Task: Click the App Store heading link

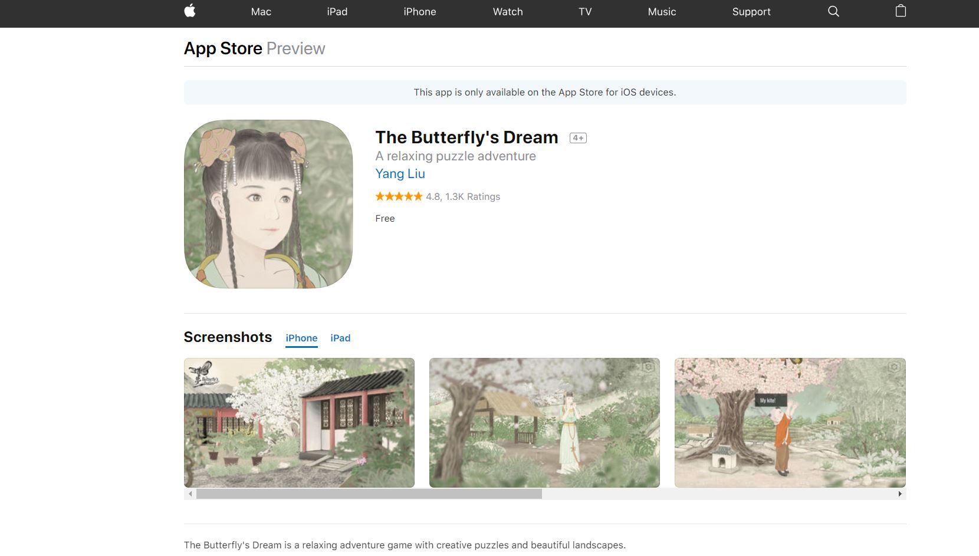Action: click(223, 48)
